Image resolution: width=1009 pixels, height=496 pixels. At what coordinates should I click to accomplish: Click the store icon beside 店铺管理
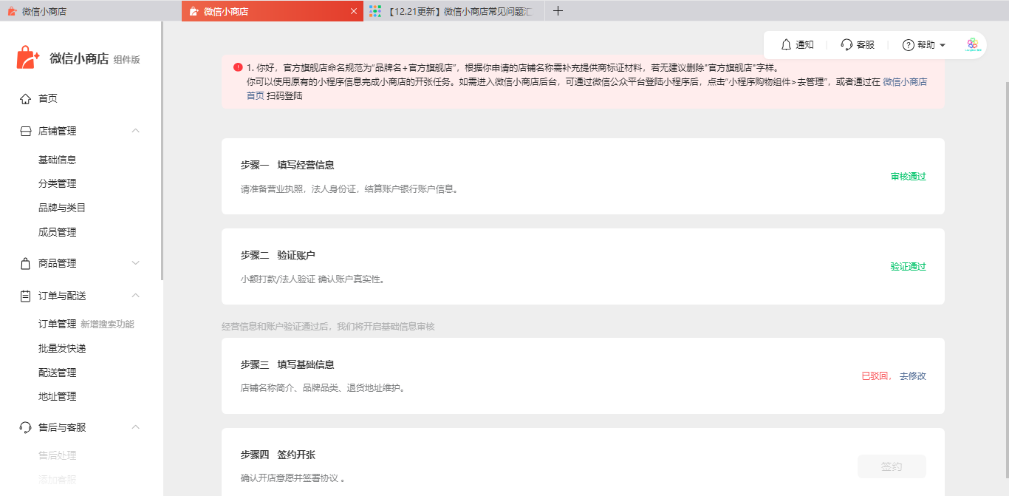[x=25, y=131]
